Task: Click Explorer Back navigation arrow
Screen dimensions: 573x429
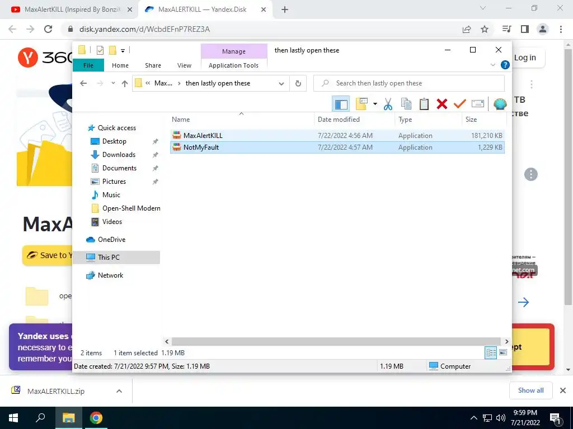Action: point(83,83)
